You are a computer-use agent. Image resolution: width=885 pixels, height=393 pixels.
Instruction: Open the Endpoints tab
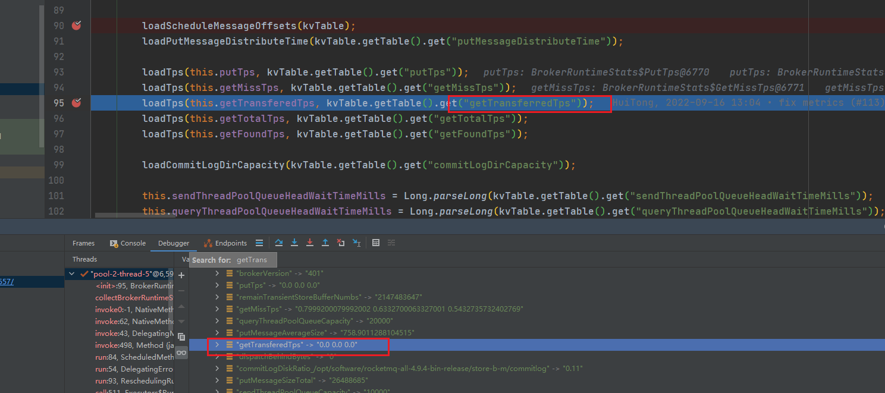click(x=225, y=243)
